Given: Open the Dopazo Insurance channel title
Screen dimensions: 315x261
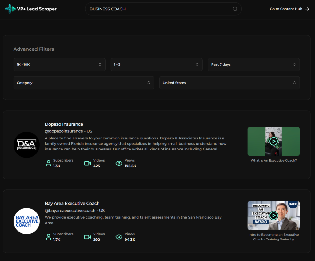Looking at the screenshot, I should click(x=64, y=124).
